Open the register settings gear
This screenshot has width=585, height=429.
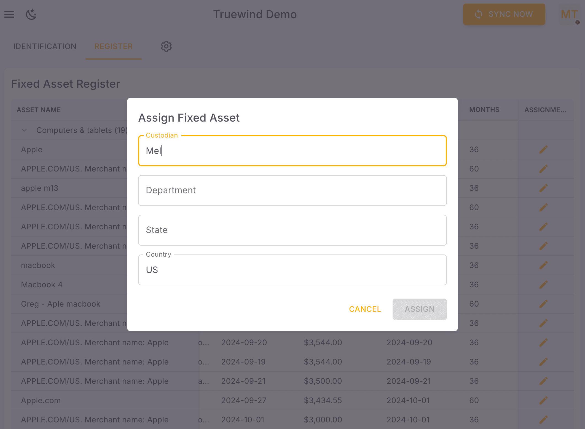(x=166, y=46)
